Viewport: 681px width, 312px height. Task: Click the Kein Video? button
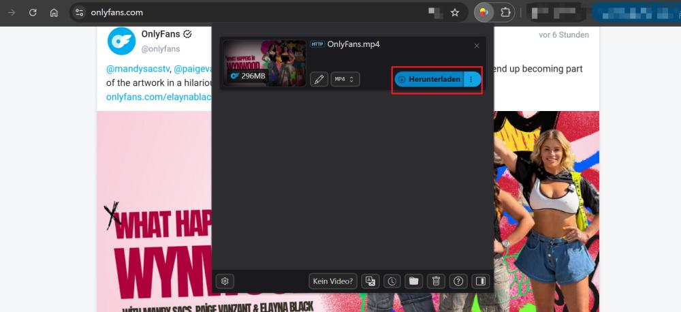(333, 281)
